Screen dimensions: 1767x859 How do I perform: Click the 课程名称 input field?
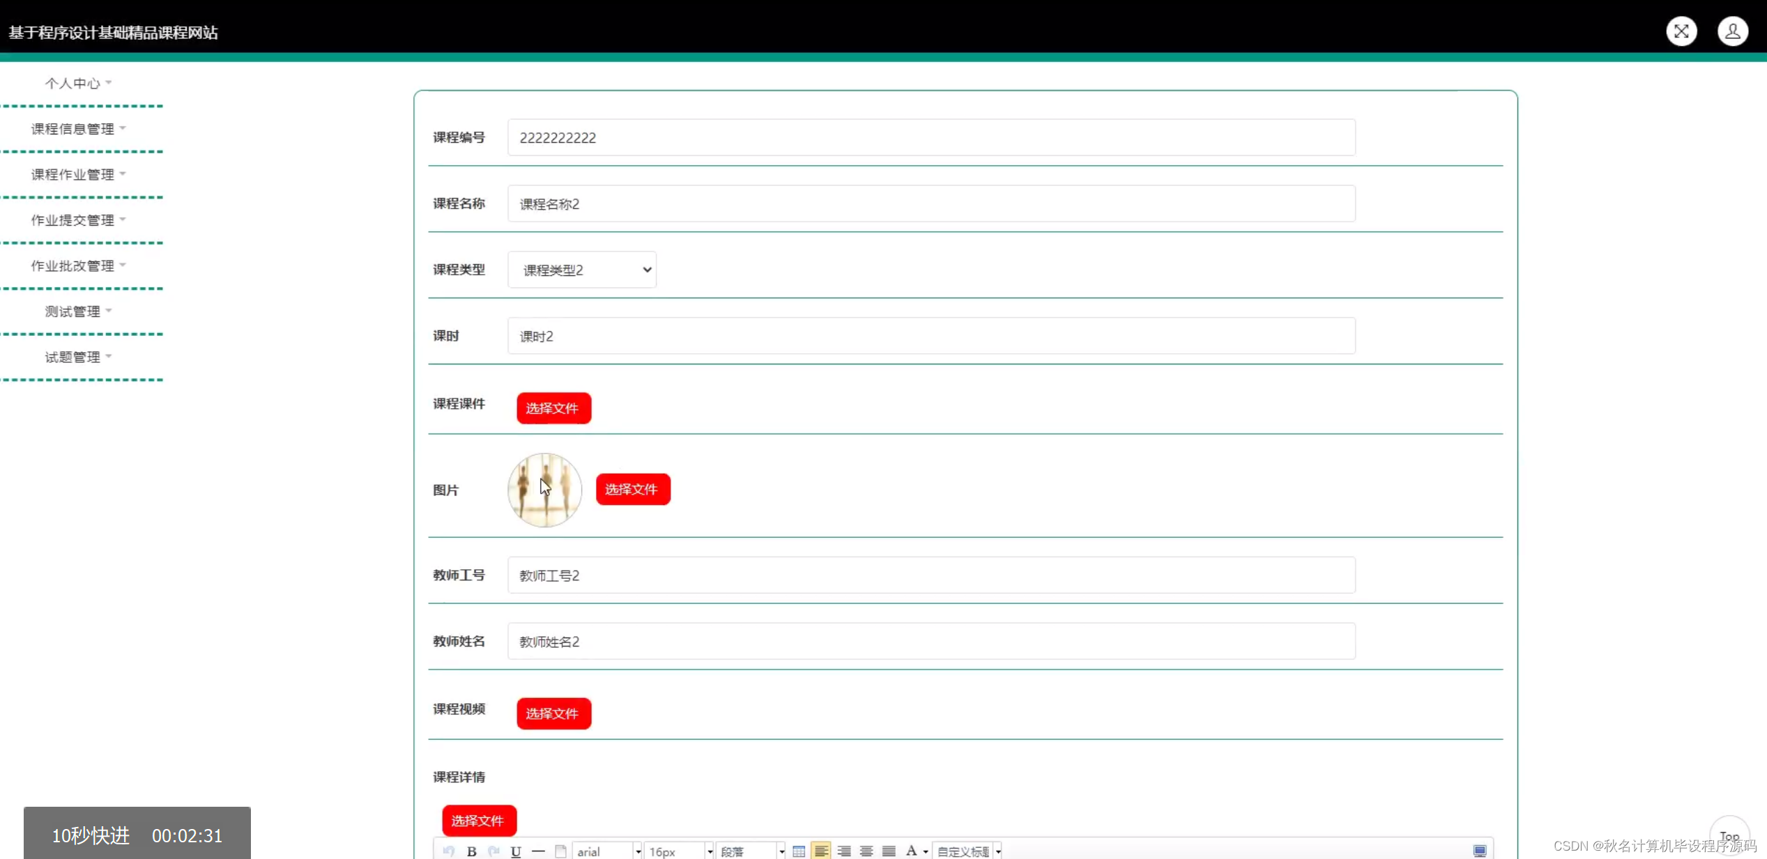click(x=931, y=203)
